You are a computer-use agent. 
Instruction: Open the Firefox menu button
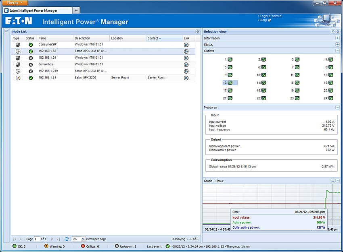coord(15,3)
